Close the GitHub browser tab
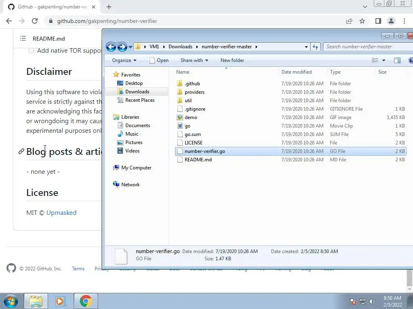The width and height of the screenshot is (413, 309). coord(94,7)
